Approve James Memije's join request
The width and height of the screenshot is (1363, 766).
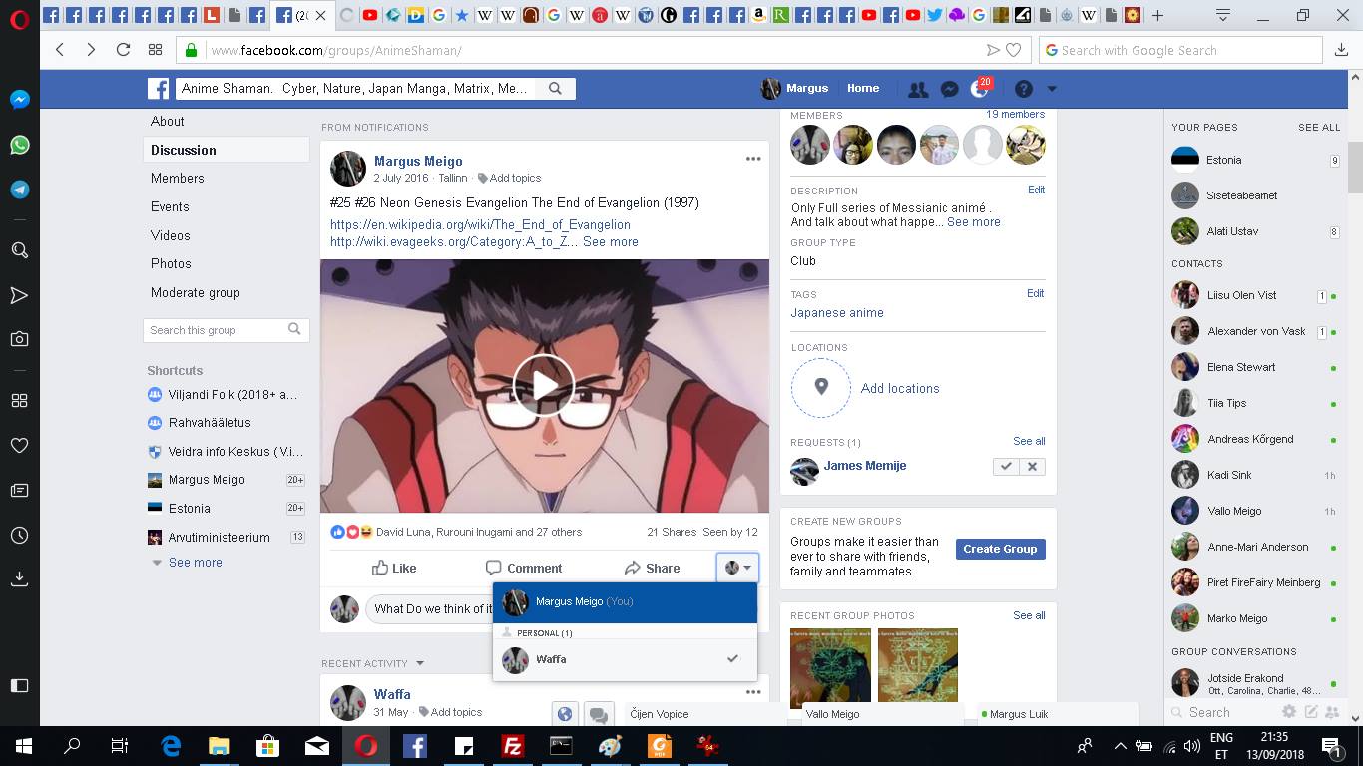point(1006,466)
